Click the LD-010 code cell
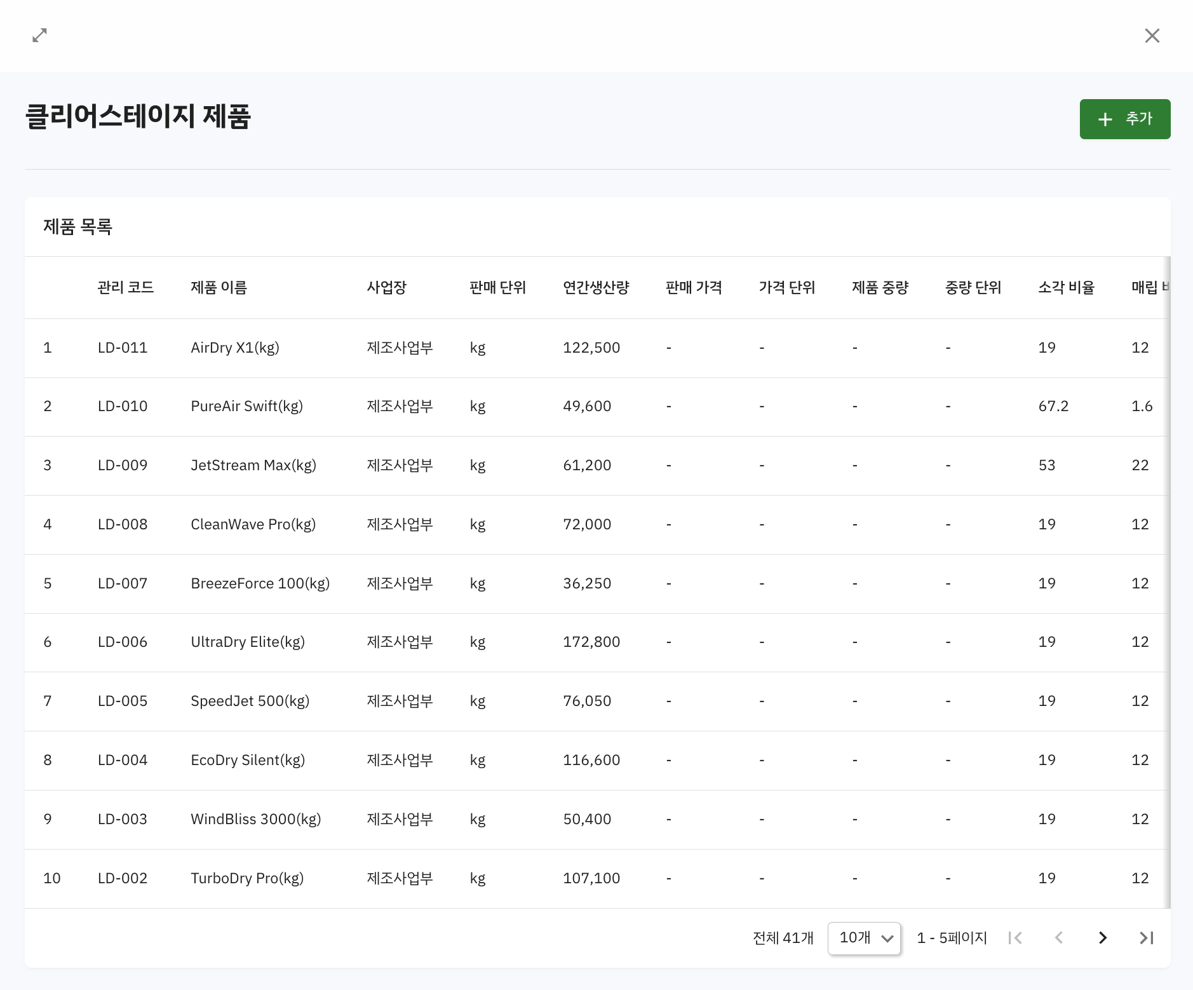Image resolution: width=1193 pixels, height=990 pixels. [x=123, y=407]
